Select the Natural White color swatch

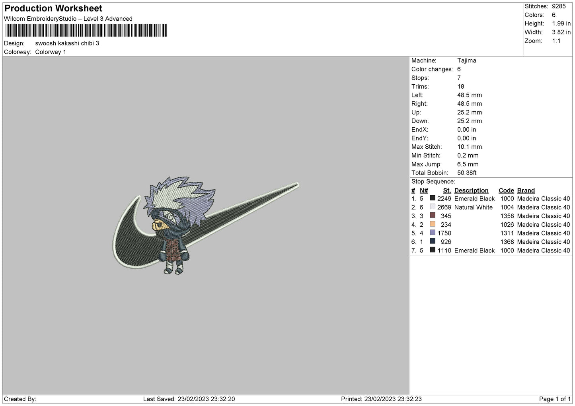(x=433, y=207)
